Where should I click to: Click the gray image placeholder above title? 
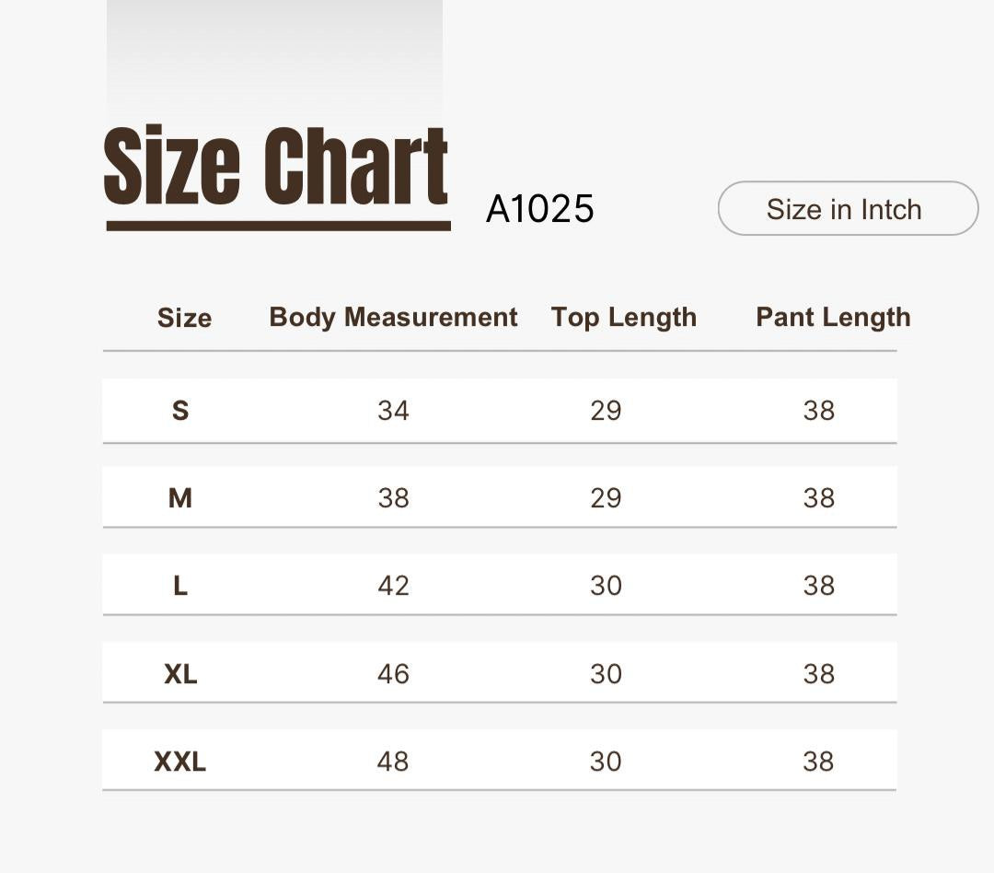(x=274, y=60)
